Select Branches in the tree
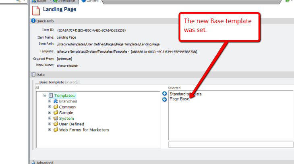This screenshot has width=294, height=164. click(x=68, y=101)
